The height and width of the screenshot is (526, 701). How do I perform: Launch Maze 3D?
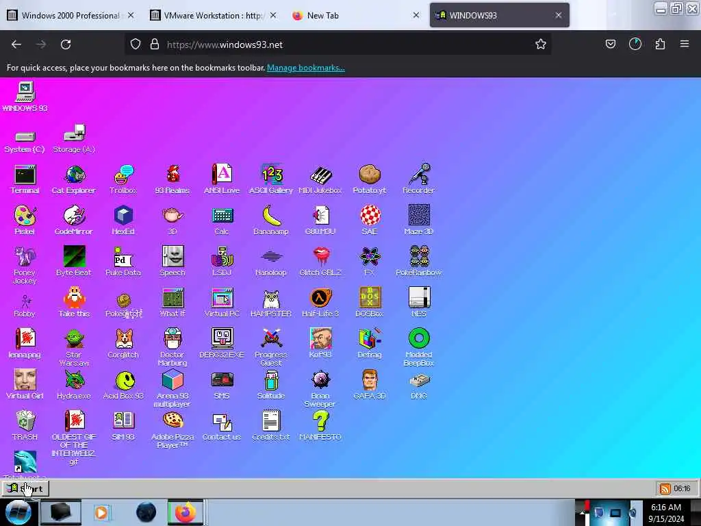418,220
